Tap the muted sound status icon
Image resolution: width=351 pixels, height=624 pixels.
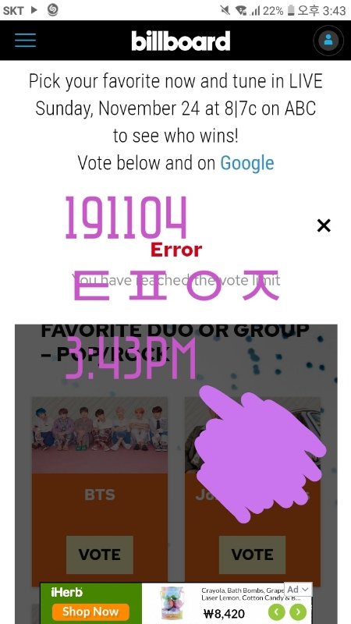pos(225,10)
